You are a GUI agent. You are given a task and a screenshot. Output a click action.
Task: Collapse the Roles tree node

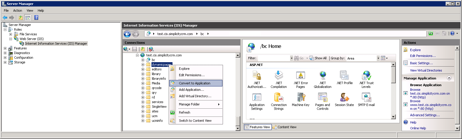point(5,29)
